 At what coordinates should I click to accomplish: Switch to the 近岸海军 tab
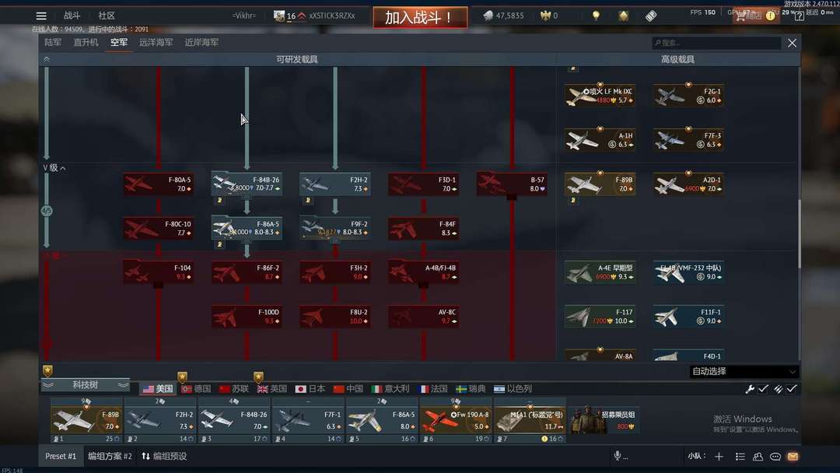coord(201,42)
